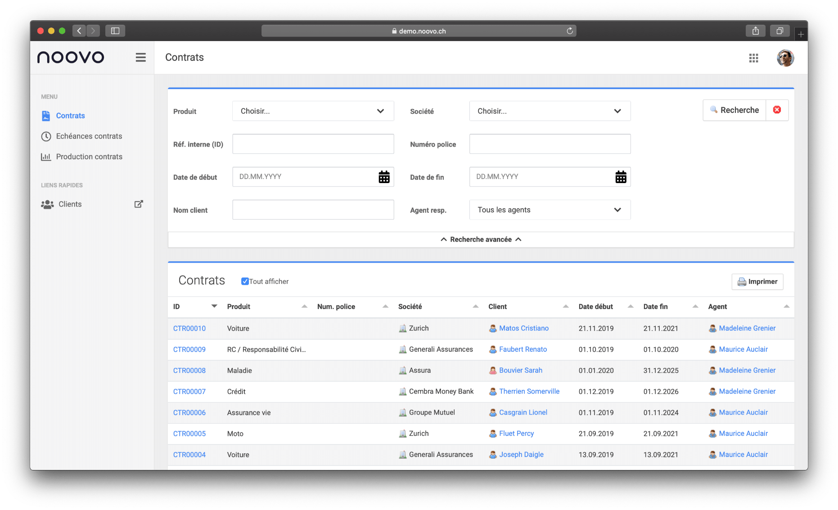Screen dimensions: 838x510
Task: Clear search with the red X button
Action: point(777,110)
